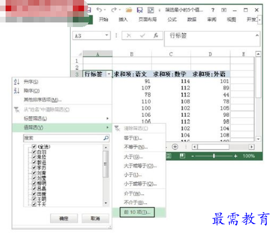The image size is (274, 235).
Task: Uncheck the 柳明 checkbox
Action: tap(34, 183)
